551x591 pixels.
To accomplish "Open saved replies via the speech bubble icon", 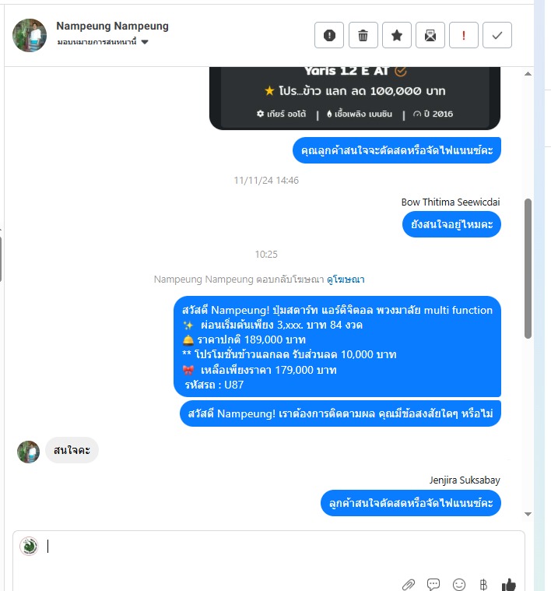I will (433, 584).
